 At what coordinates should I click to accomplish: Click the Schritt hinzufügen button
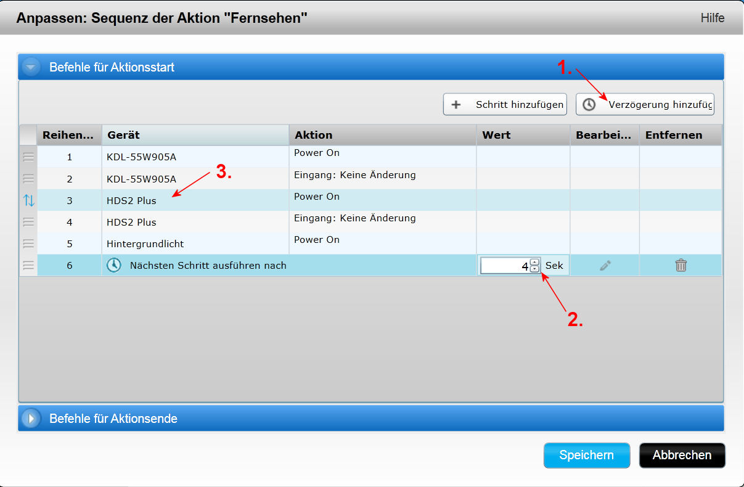(505, 105)
